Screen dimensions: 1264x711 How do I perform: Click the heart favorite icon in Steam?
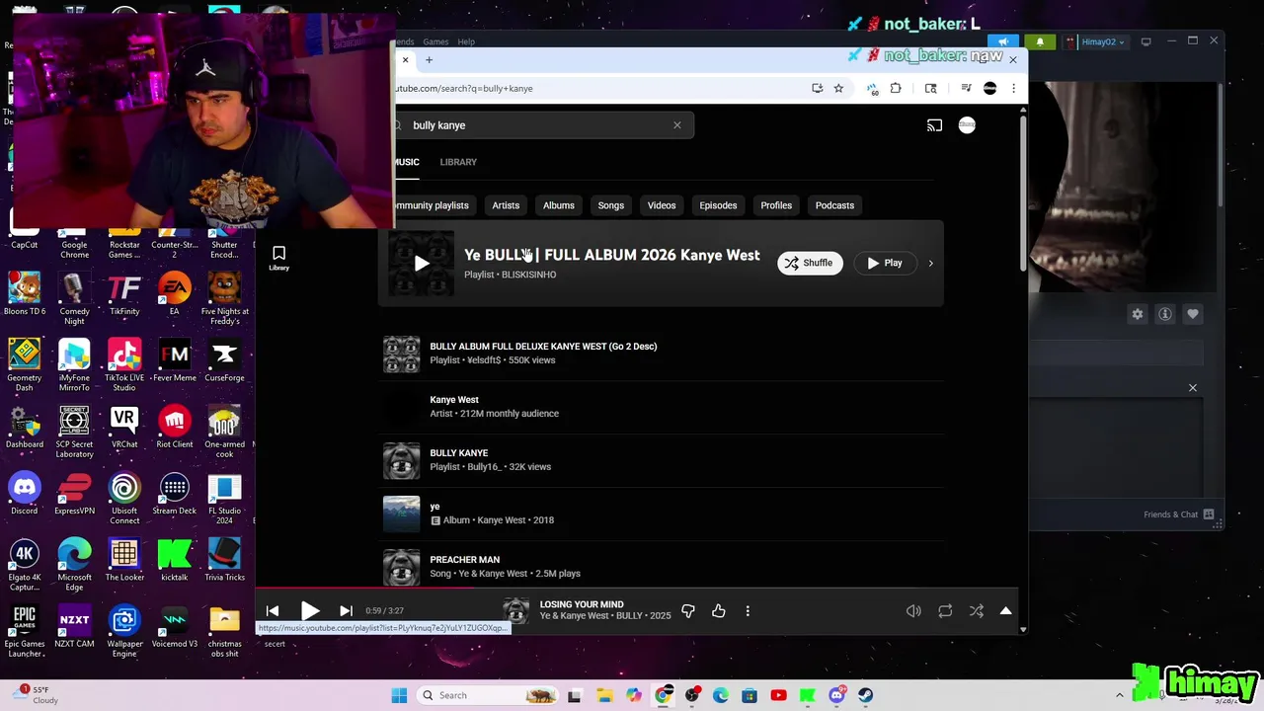coord(1193,314)
